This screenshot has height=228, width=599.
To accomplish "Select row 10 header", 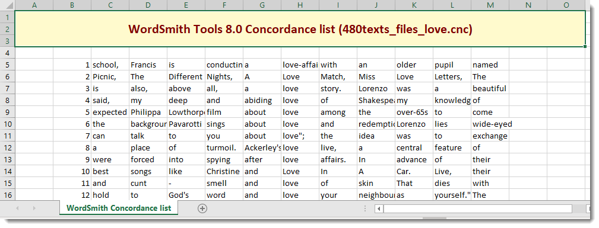I will coord(7,124).
